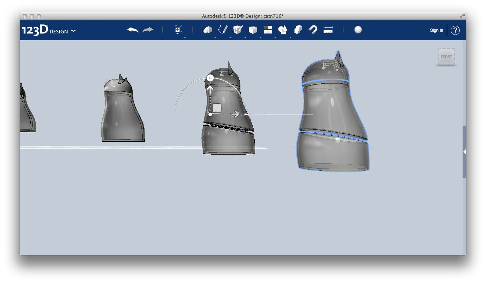Toggle the Snap magnet tool
This screenshot has height=283, width=486.
coord(313,30)
